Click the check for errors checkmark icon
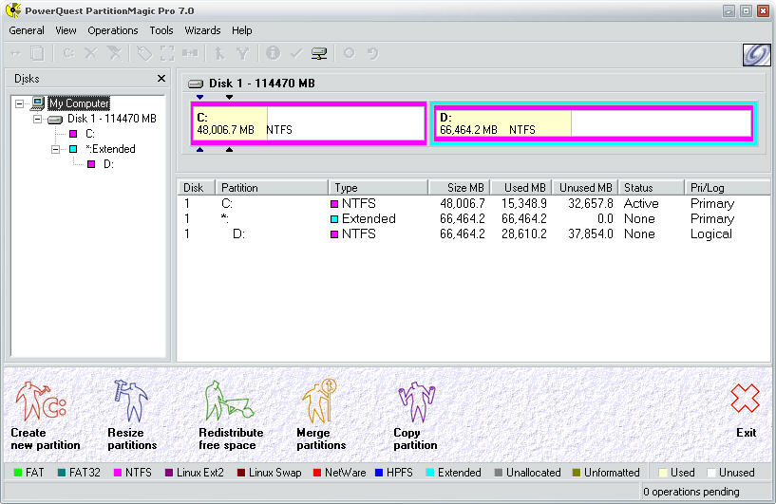776x504 pixels. click(296, 53)
